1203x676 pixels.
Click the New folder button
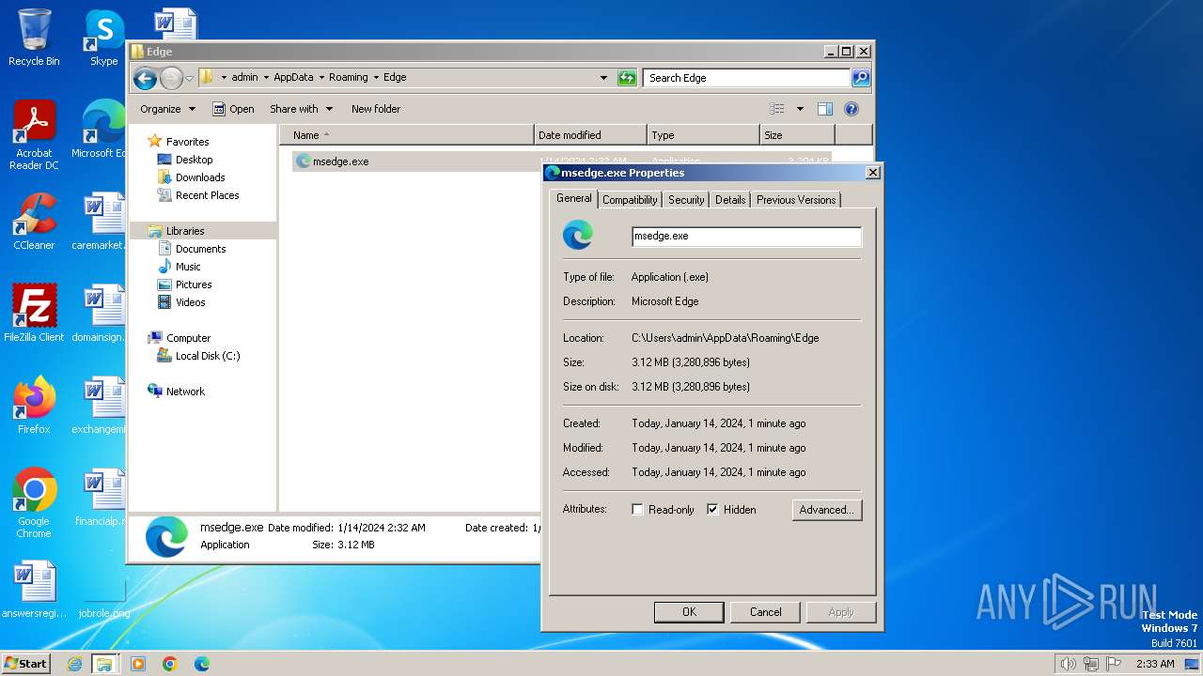pos(376,109)
